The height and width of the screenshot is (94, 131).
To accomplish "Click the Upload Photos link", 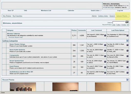I will coord(122,16).
